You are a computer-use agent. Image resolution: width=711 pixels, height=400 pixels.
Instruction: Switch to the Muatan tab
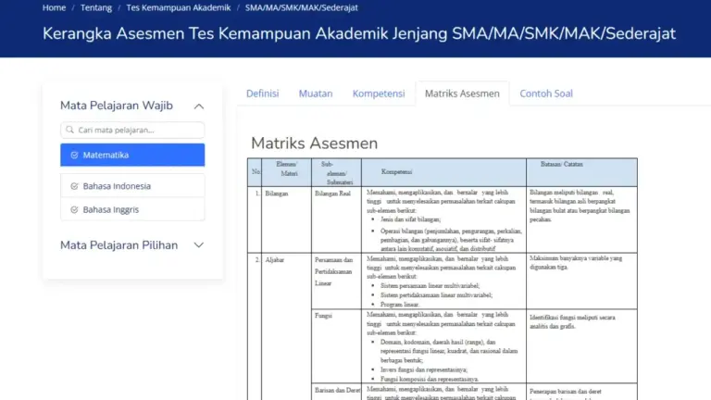pyautogui.click(x=316, y=94)
